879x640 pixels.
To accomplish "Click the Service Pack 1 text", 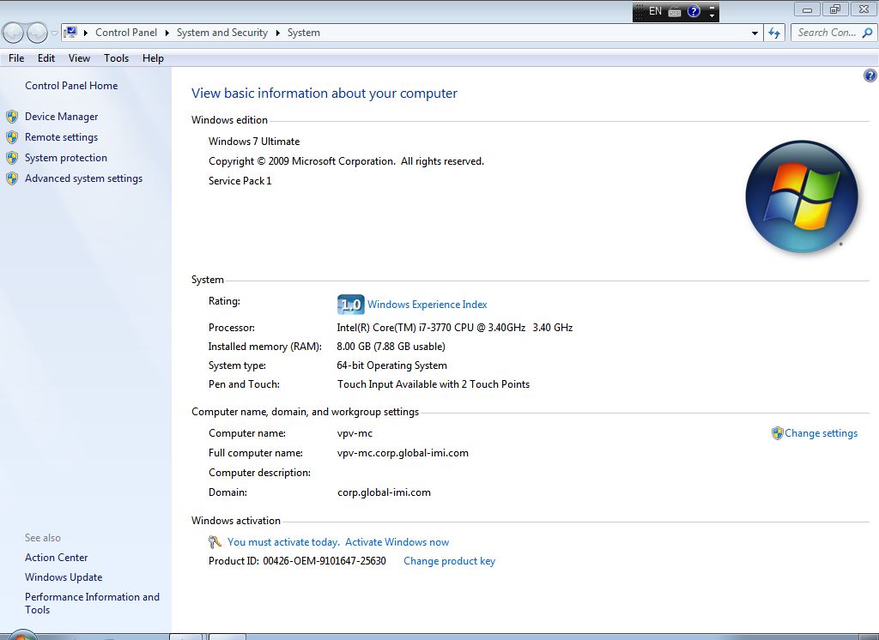I will coord(240,180).
